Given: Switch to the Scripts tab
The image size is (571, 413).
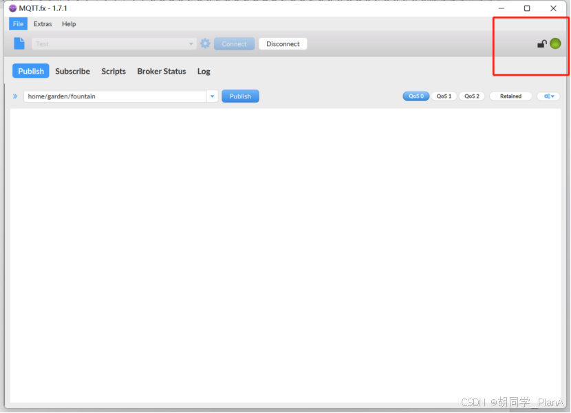Looking at the screenshot, I should tap(114, 71).
